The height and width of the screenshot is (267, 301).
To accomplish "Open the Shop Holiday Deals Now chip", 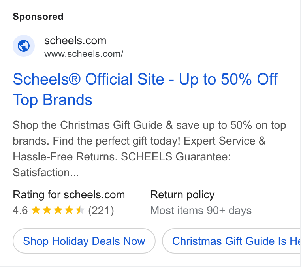I will tap(84, 241).
